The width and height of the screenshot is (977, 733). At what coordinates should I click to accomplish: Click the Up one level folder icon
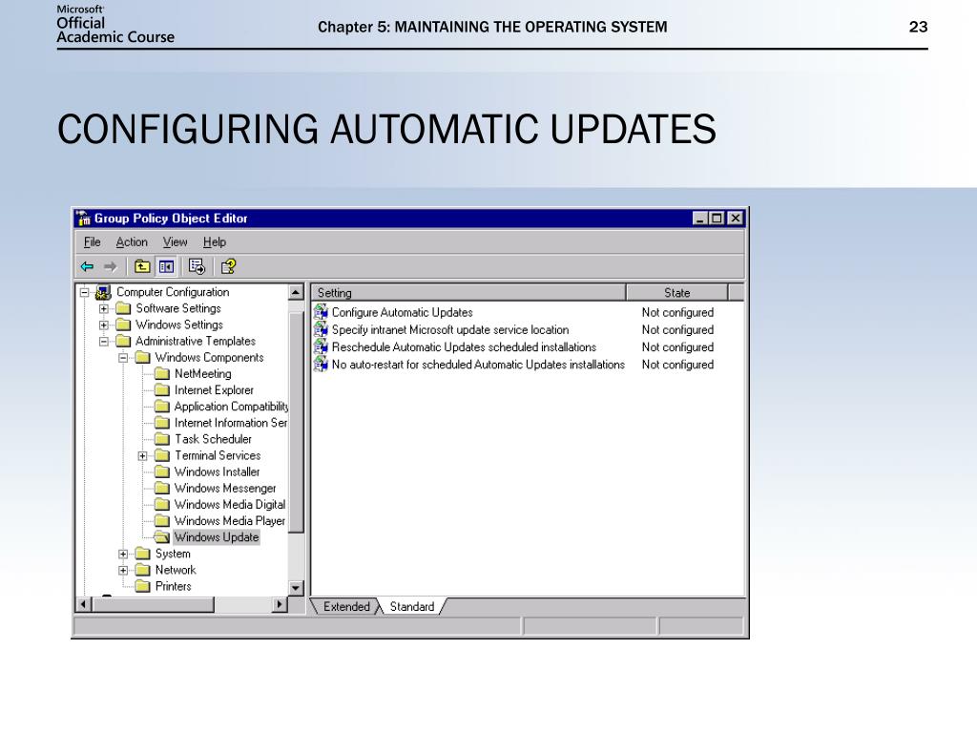142,267
